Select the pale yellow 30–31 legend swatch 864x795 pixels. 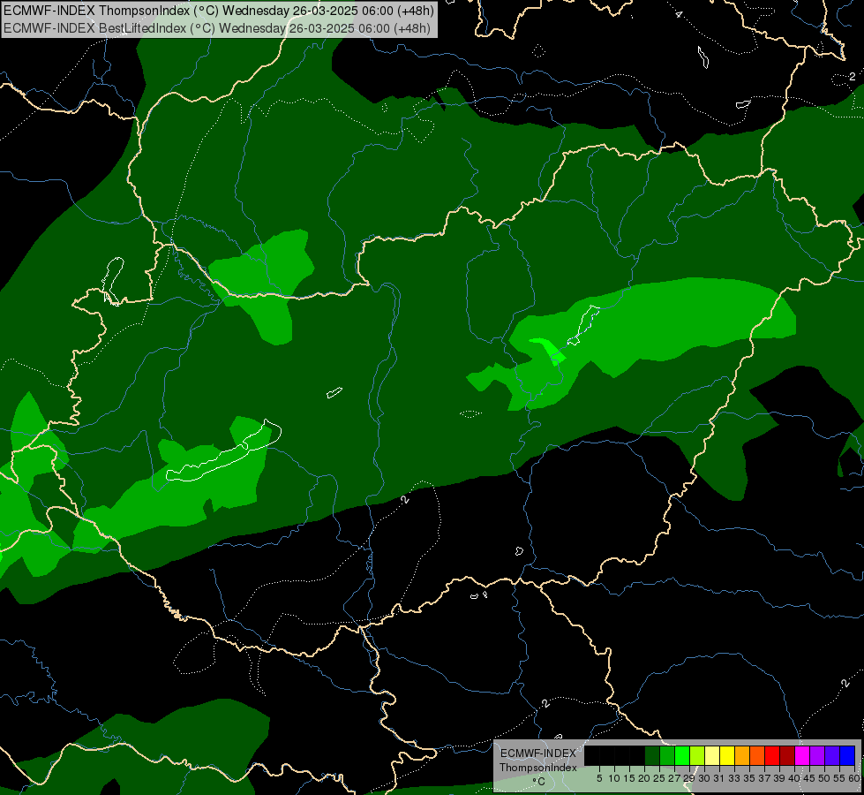[x=712, y=756]
